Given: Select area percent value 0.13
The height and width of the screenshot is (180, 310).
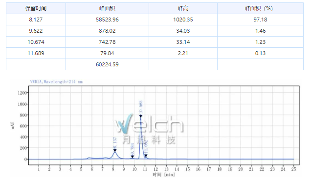Looking at the screenshot, I should click(260, 53).
